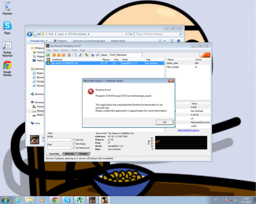Click the lock icon on The Game of Life row
Image resolution: width=256 pixels, height=204 pixels.
[48, 63]
